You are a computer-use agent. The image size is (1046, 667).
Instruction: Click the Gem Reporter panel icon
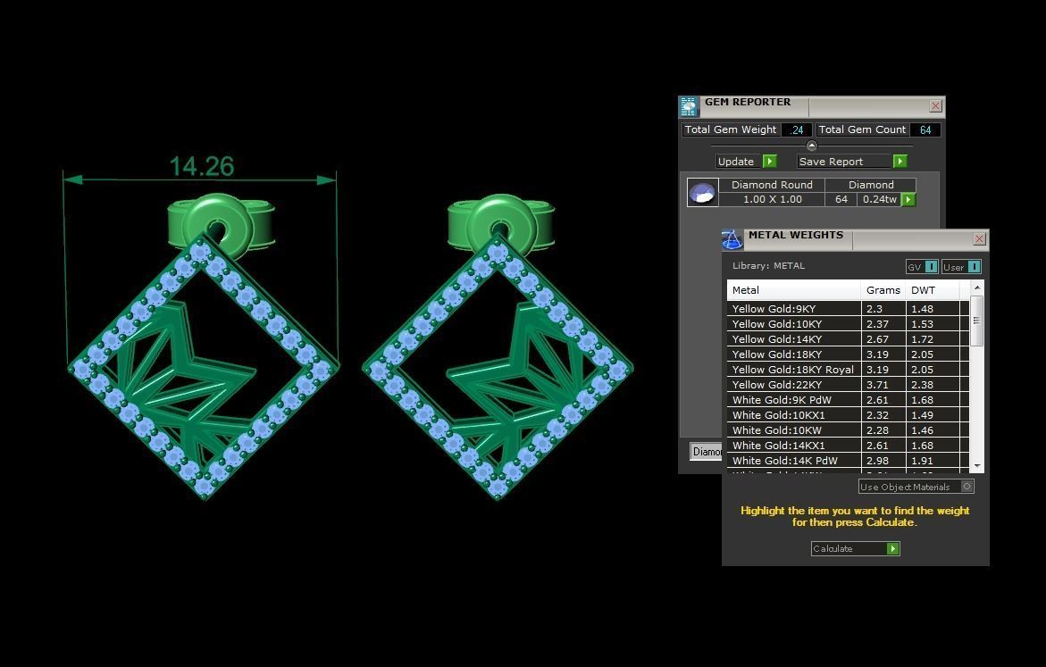tap(689, 107)
